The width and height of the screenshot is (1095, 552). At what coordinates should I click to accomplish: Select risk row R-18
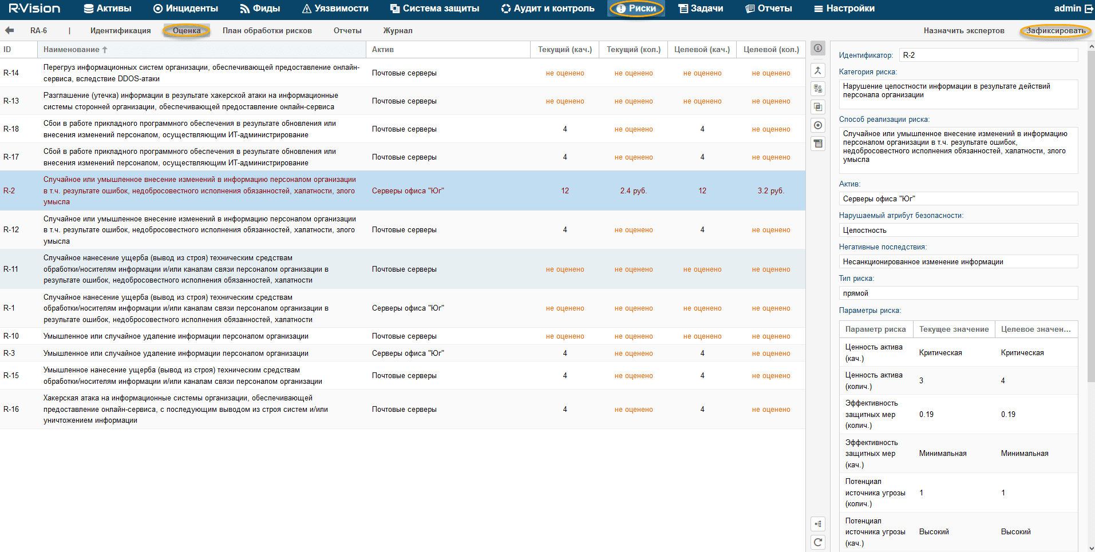402,129
